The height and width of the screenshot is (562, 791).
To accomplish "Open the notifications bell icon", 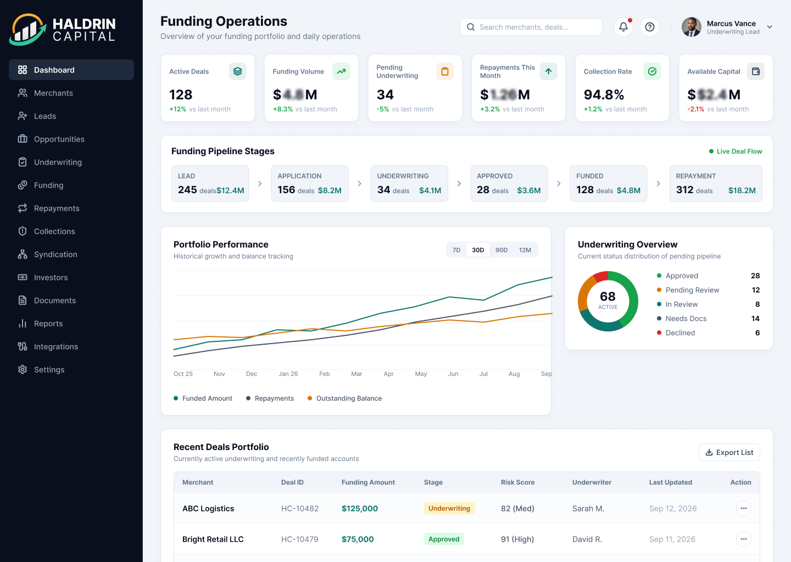I will pyautogui.click(x=623, y=27).
